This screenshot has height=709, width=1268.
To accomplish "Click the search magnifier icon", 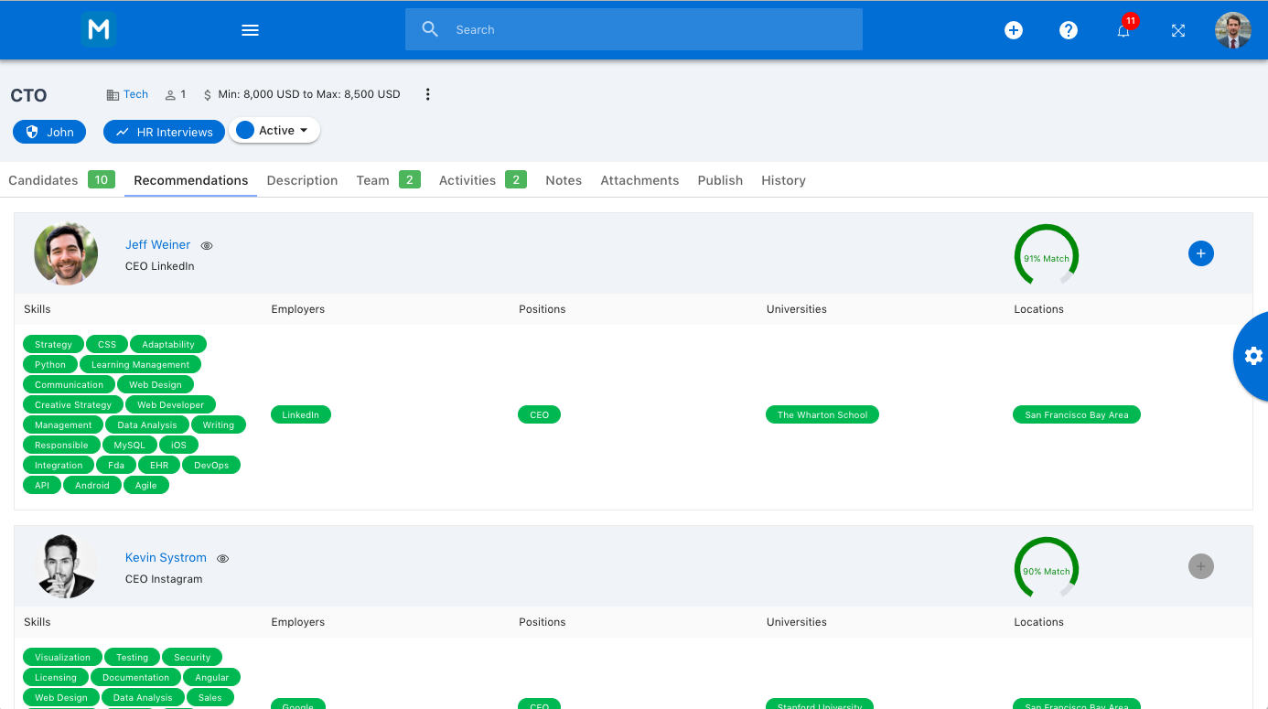I will point(430,29).
